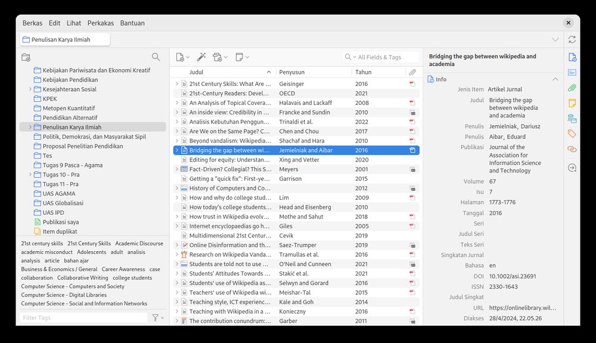
Task: Jump to Tags section icon
Action: 572,134
